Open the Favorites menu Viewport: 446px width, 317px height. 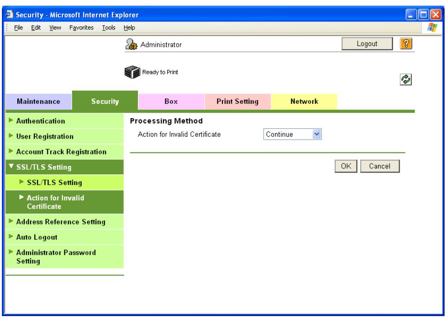coord(81,28)
